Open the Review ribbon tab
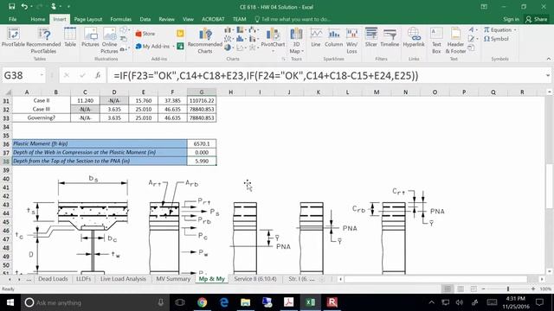 [x=167, y=19]
